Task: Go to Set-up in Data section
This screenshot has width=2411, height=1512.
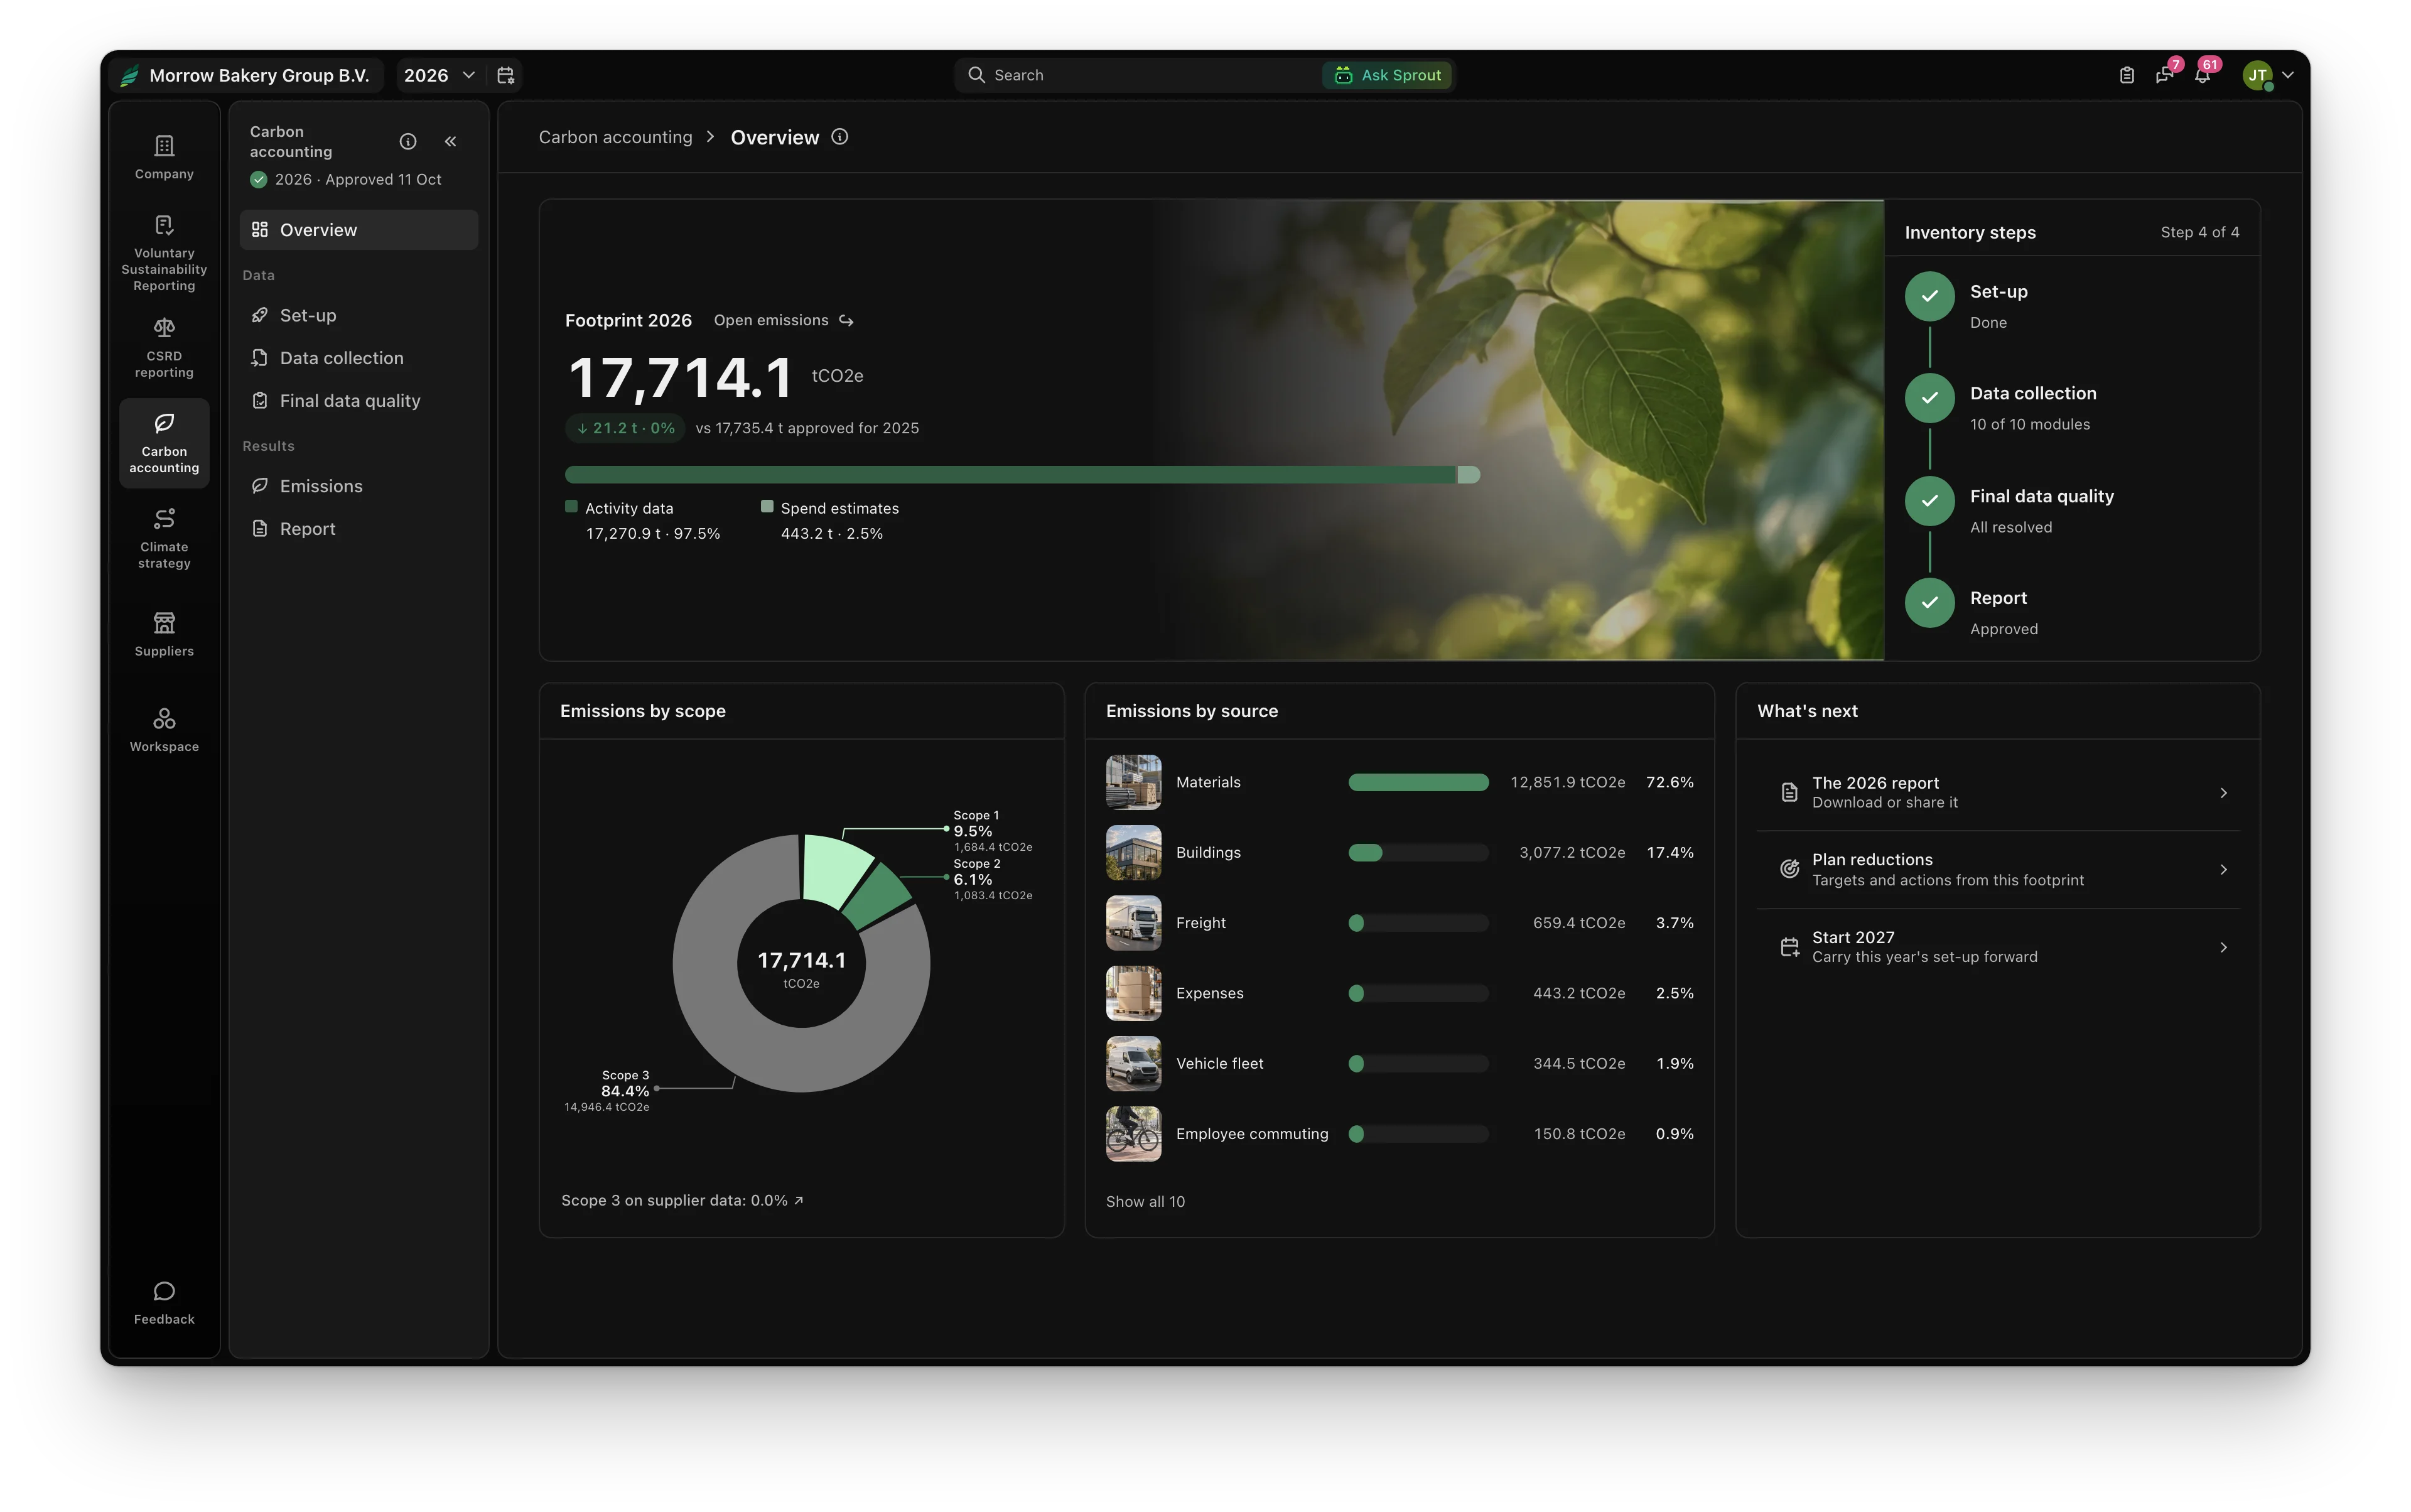Action: point(359,315)
